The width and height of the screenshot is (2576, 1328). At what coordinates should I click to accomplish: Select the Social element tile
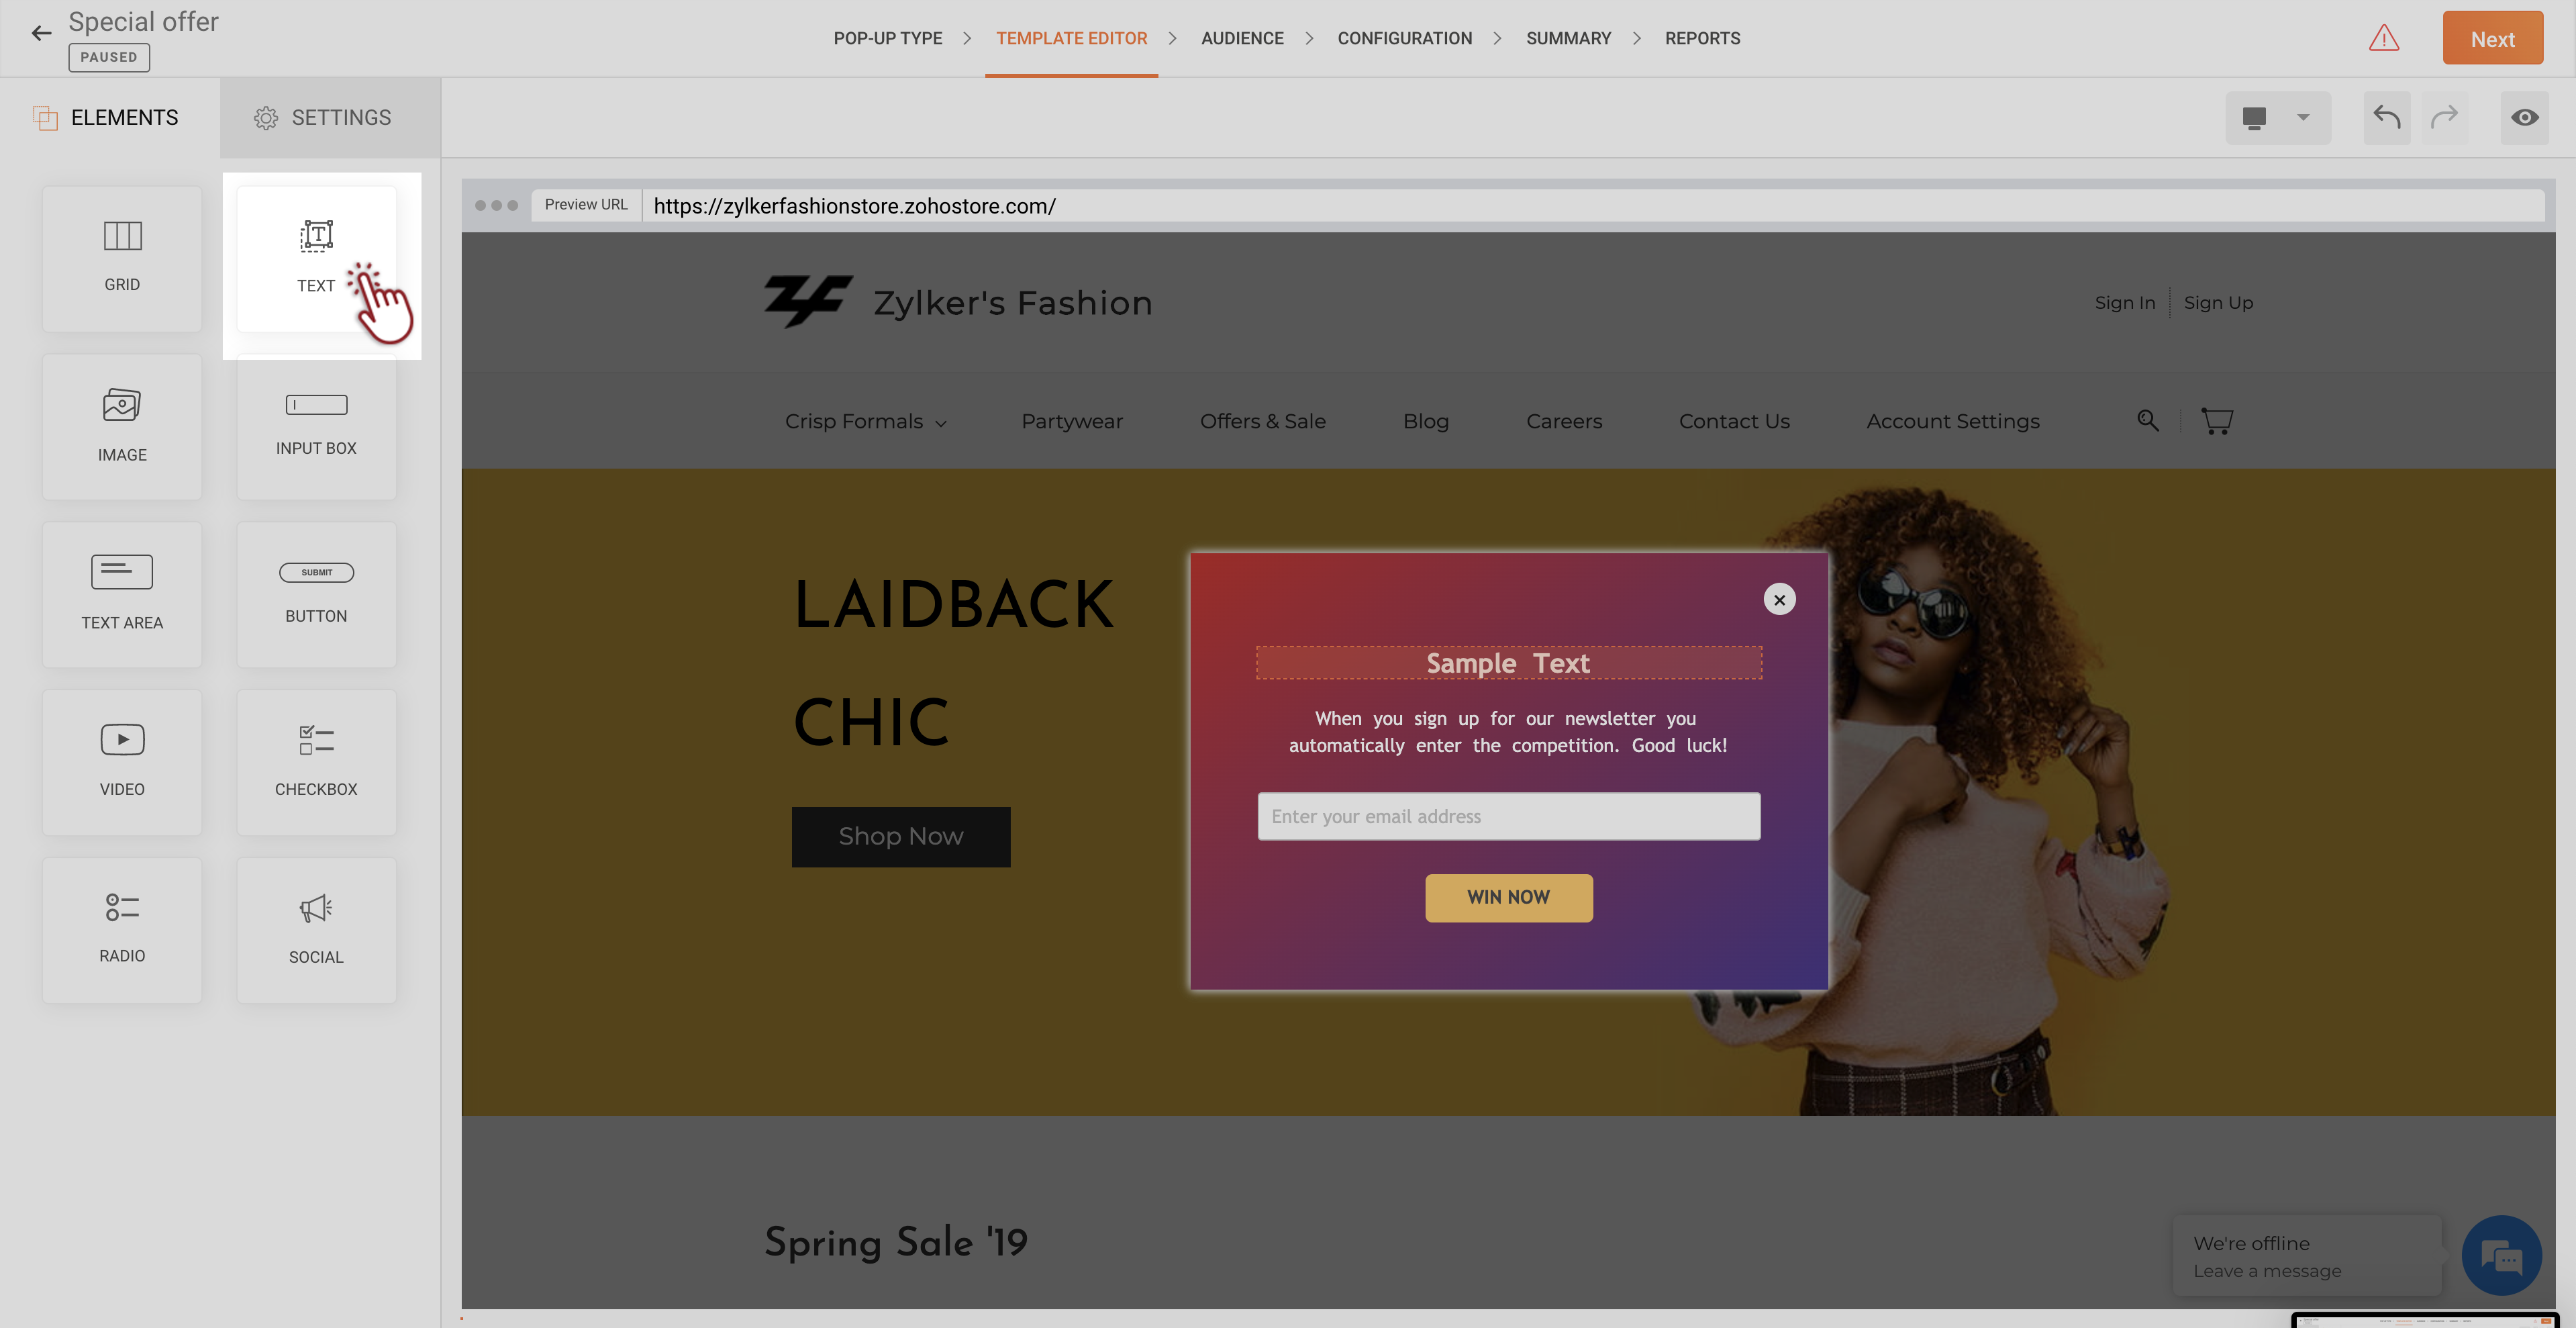pos(316,930)
